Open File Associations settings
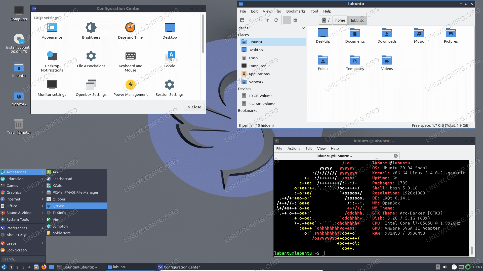The image size is (483, 271). [91, 59]
